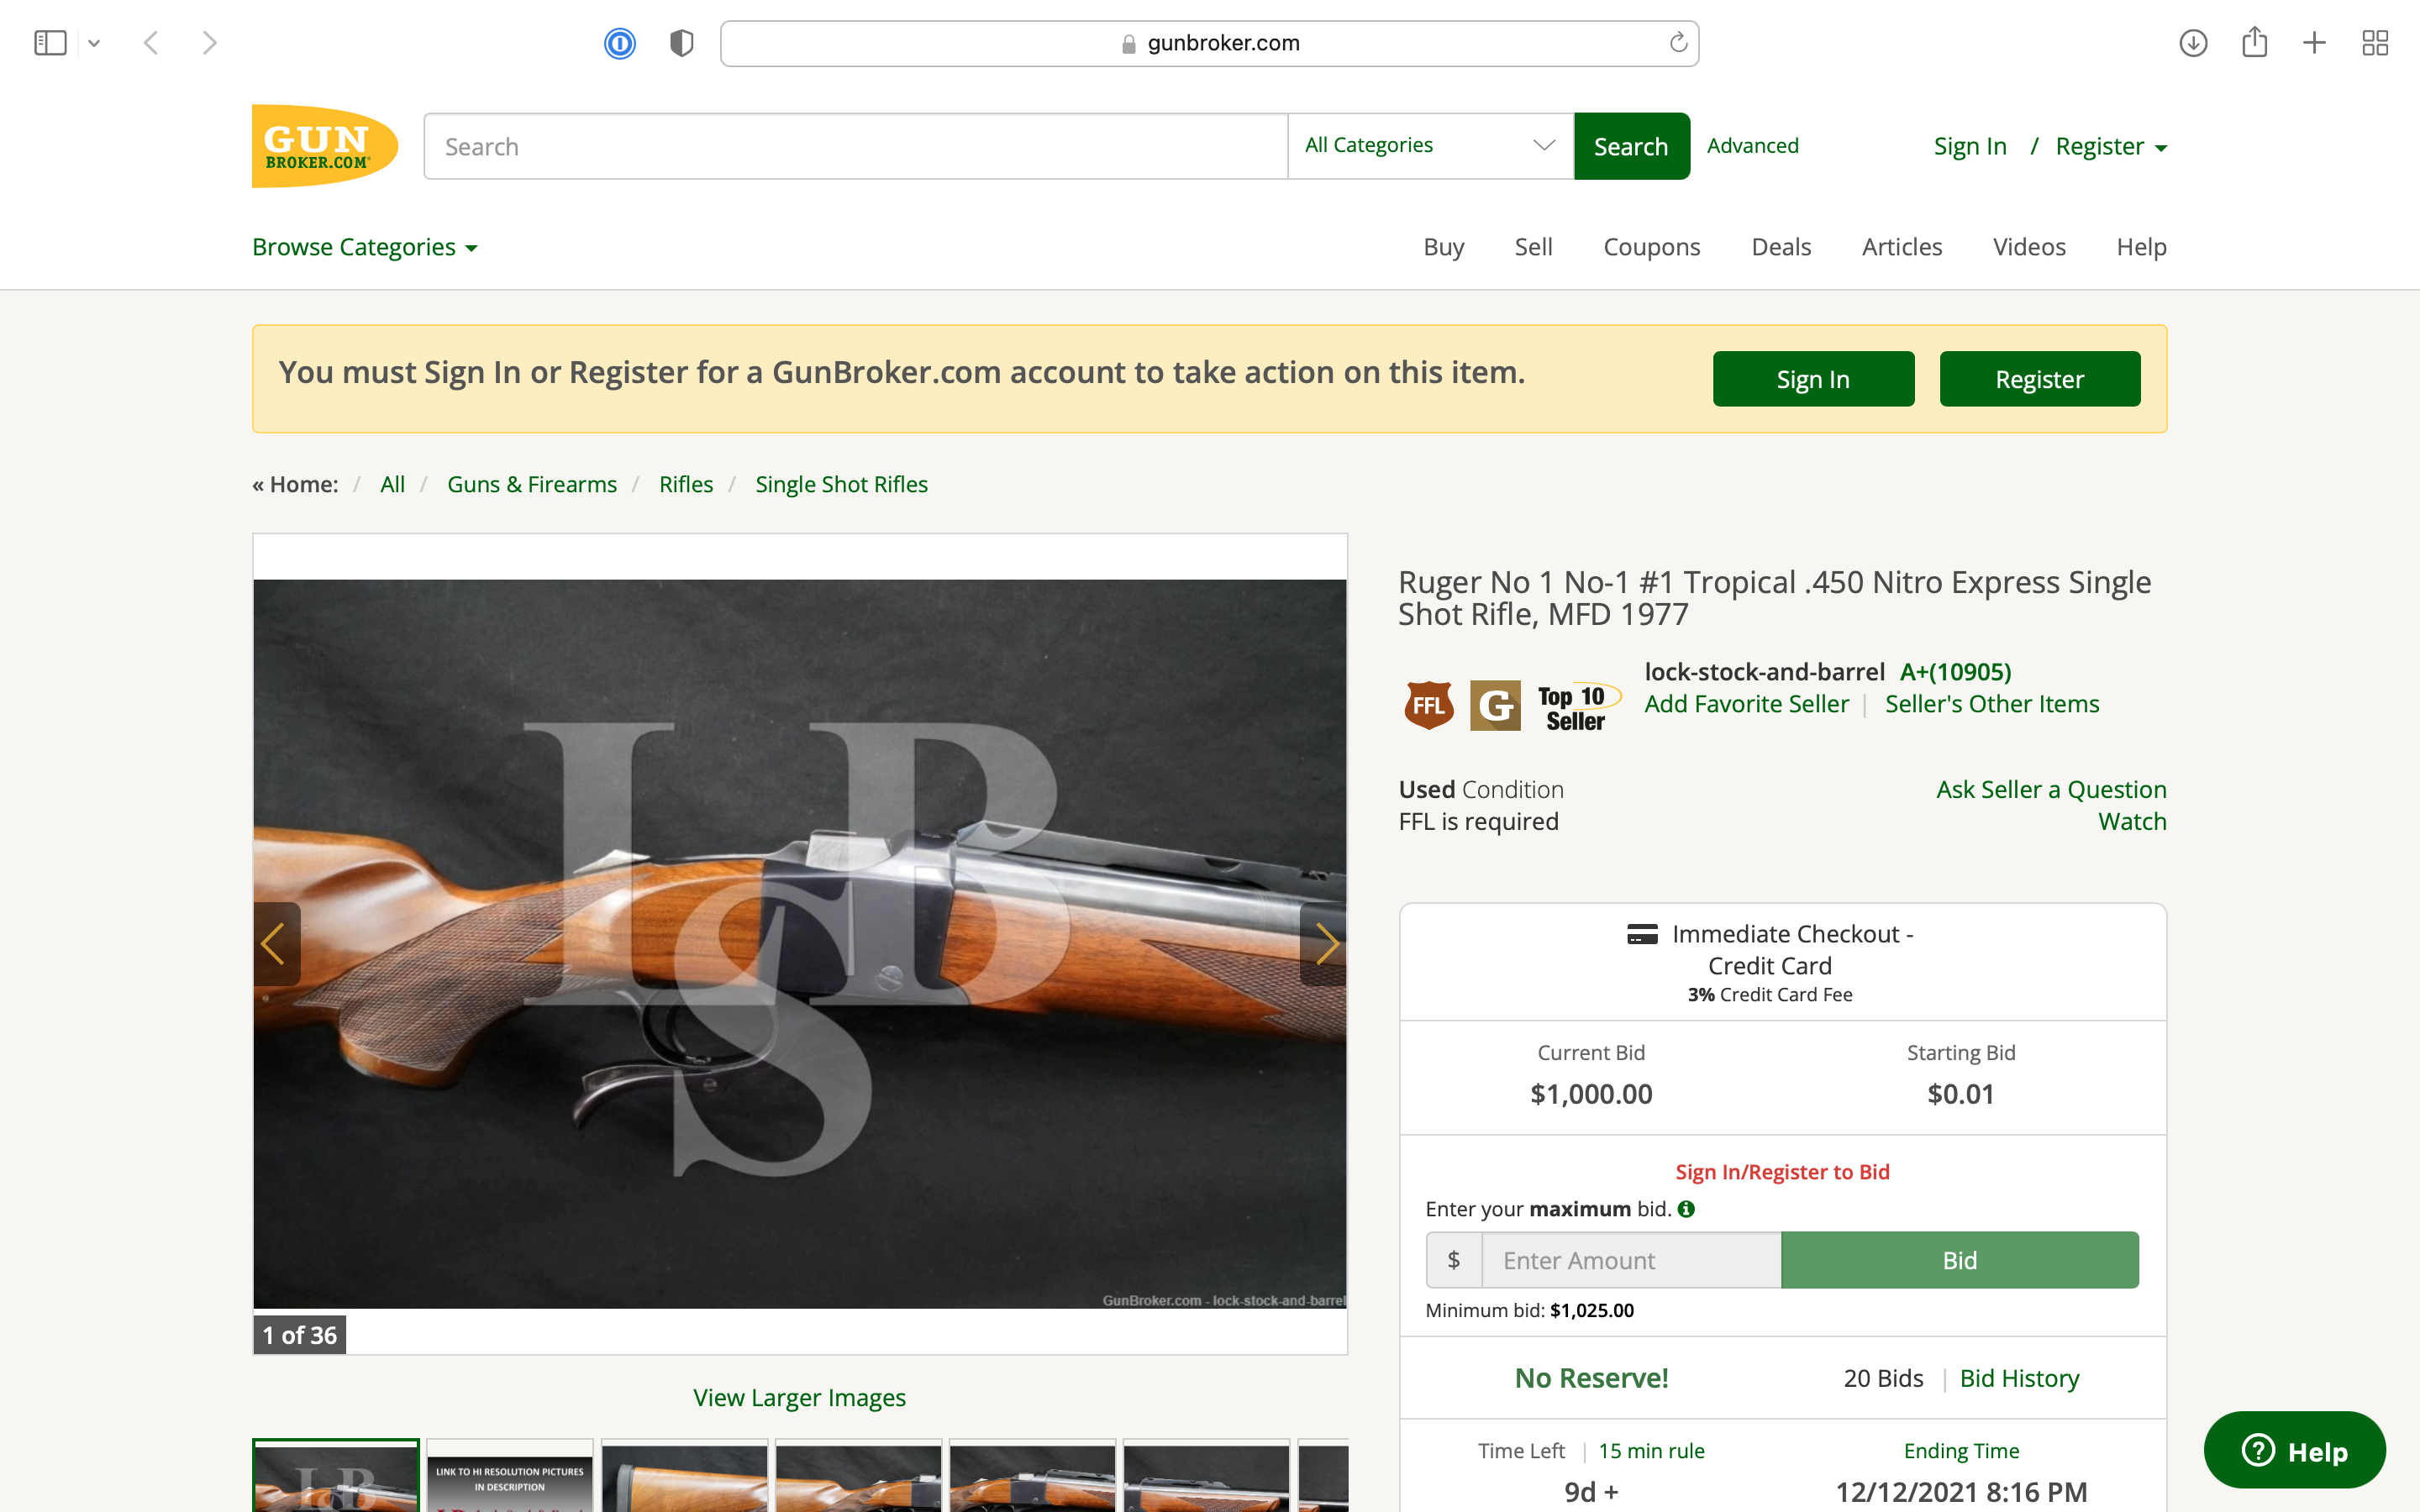The height and width of the screenshot is (1512, 2420).
Task: Reload the page with refresh icon
Action: tap(1678, 42)
